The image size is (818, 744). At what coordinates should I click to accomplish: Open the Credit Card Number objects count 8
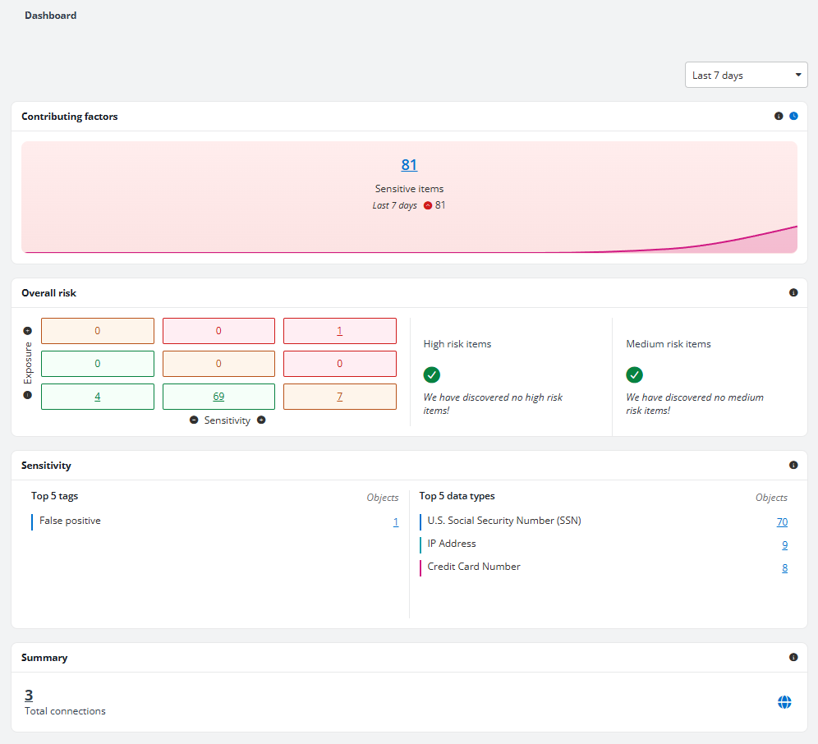pos(784,567)
